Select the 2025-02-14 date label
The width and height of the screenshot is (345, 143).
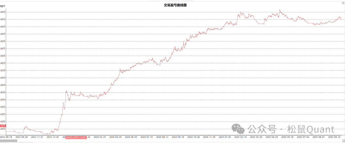pyautogui.click(x=241, y=137)
